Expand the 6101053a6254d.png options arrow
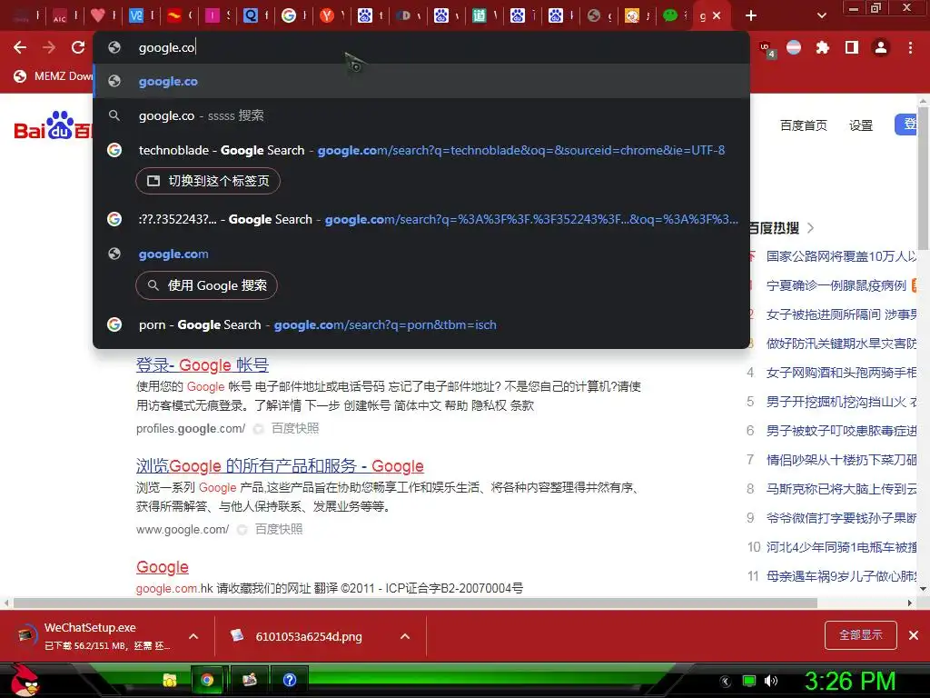The width and height of the screenshot is (930, 698). pyautogui.click(x=405, y=636)
